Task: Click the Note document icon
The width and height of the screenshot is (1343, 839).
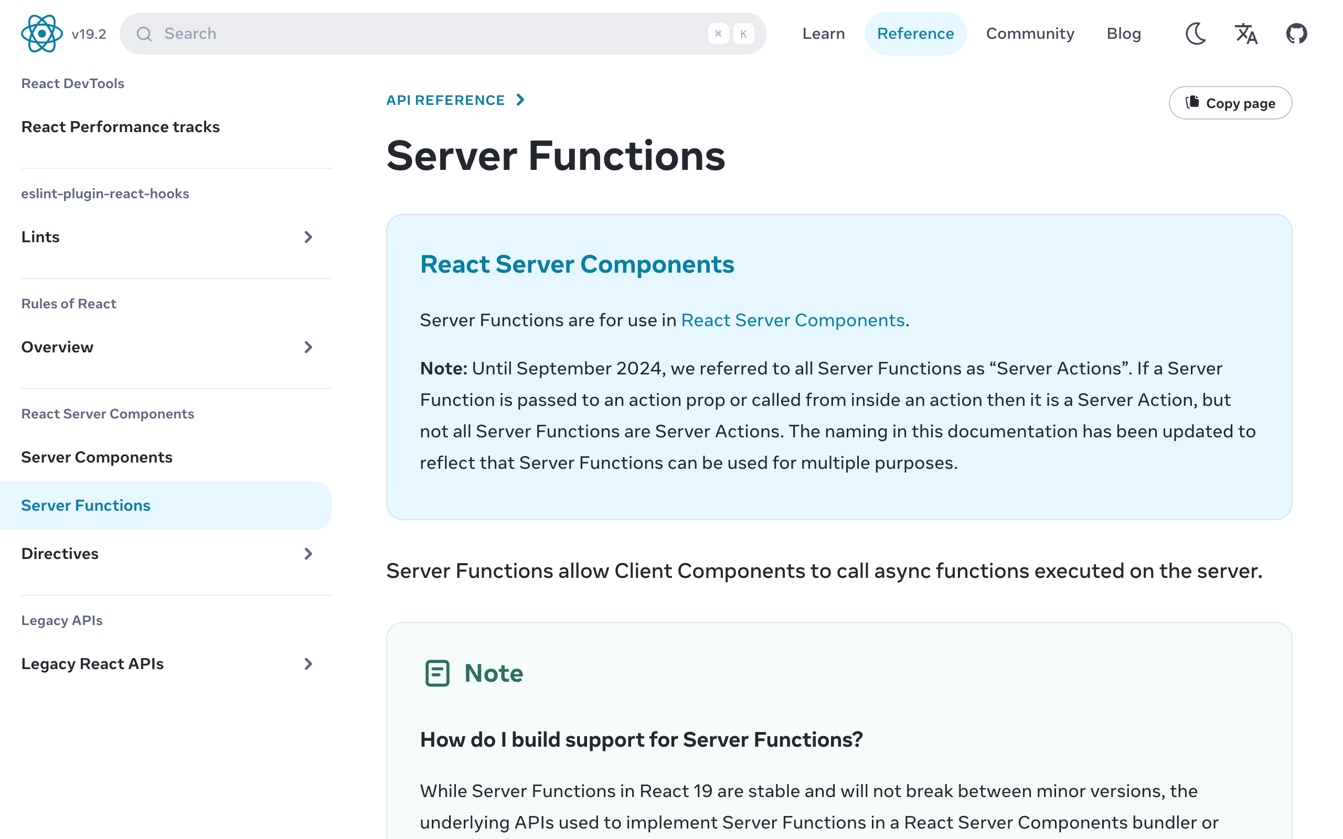Action: coord(437,673)
